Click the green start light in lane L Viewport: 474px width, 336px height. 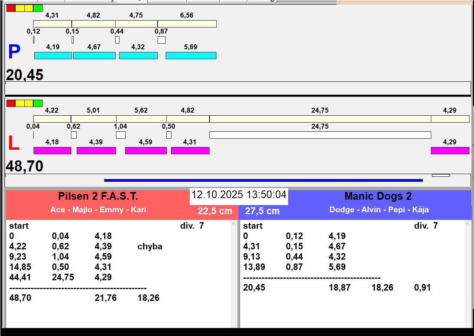point(38,103)
